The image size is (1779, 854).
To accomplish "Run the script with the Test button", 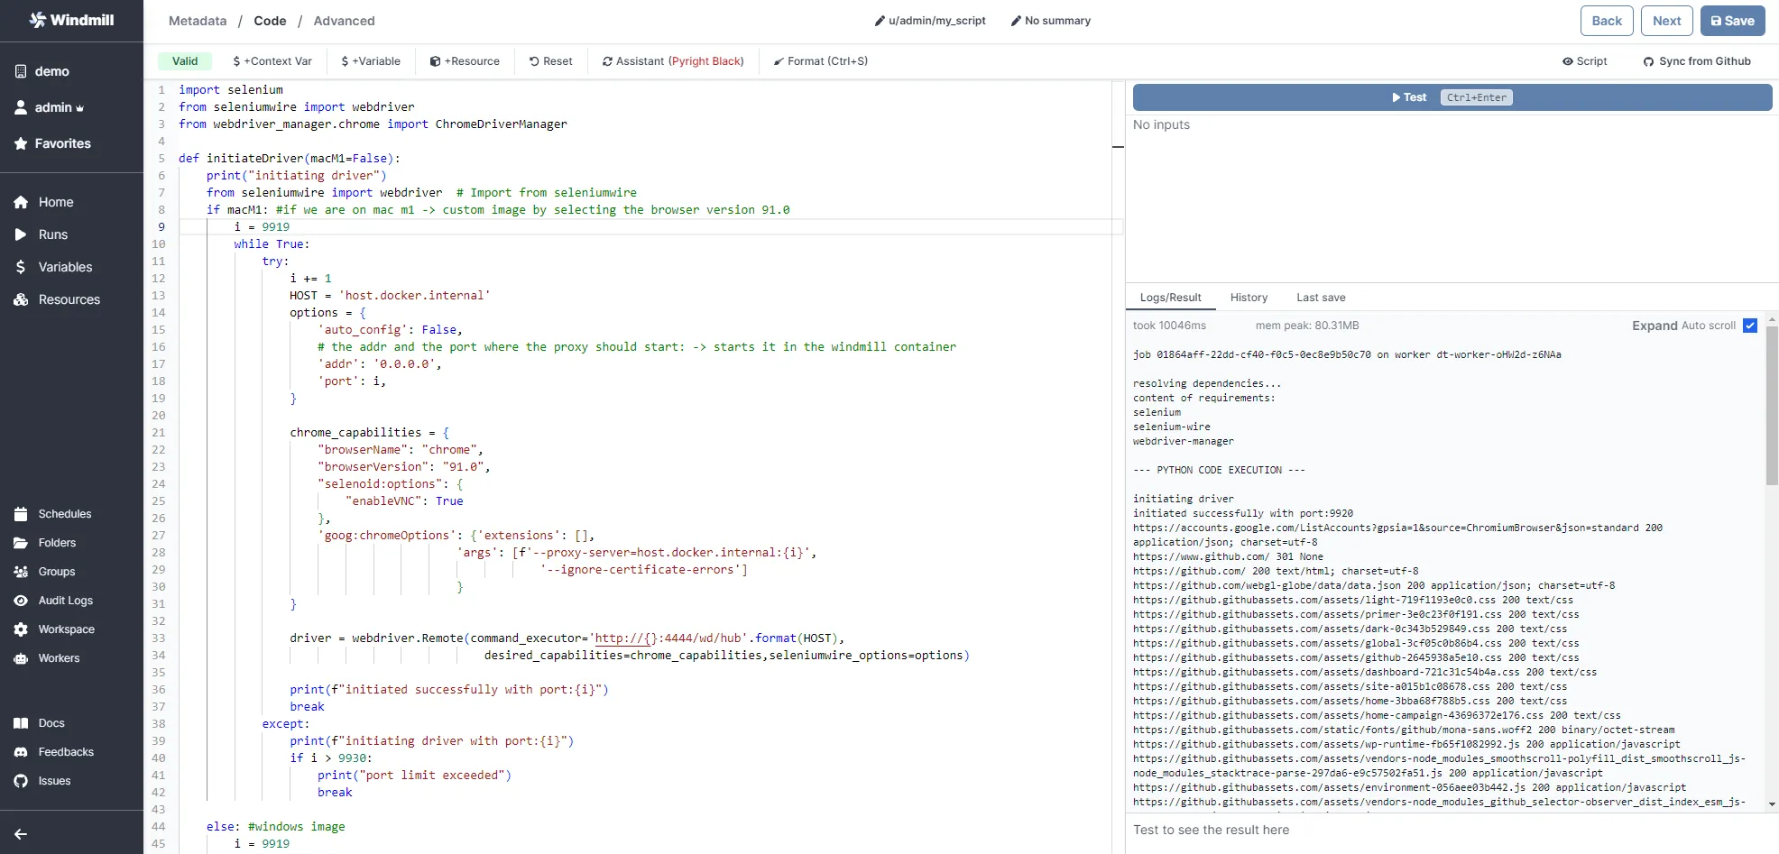I will pyautogui.click(x=1408, y=96).
